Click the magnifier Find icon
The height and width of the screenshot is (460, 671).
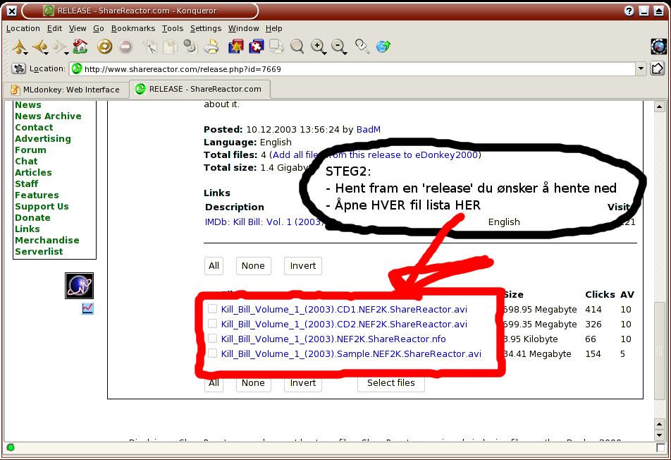tap(297, 47)
